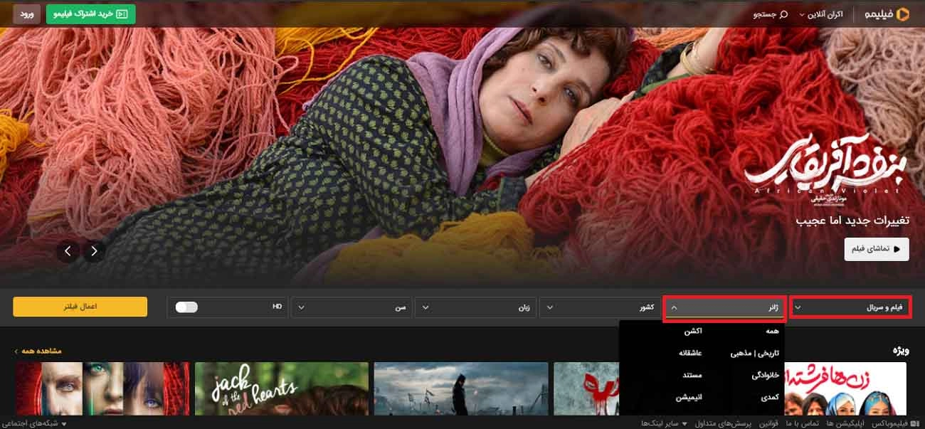Viewport: 925px width, 429px height.
Task: Open the Jack of the Red Hearts thumbnail
Action: point(282,388)
